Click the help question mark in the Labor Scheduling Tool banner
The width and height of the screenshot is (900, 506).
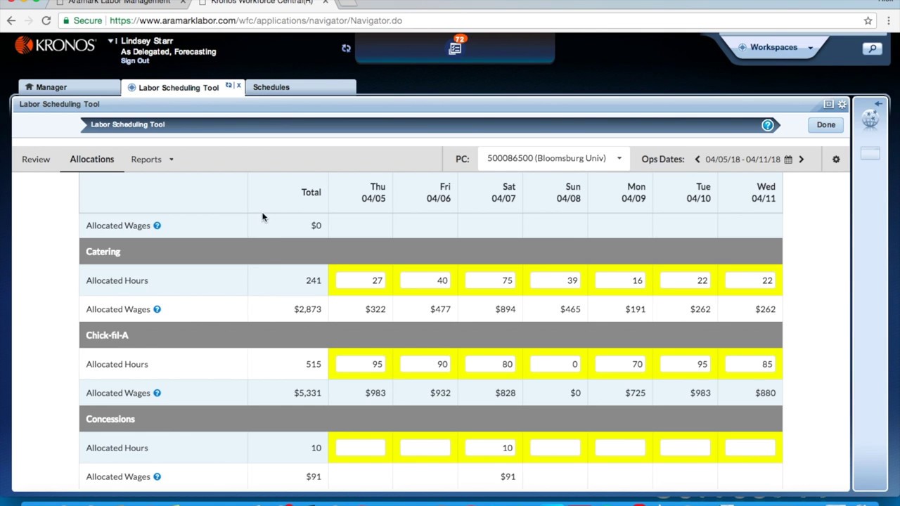tap(767, 125)
